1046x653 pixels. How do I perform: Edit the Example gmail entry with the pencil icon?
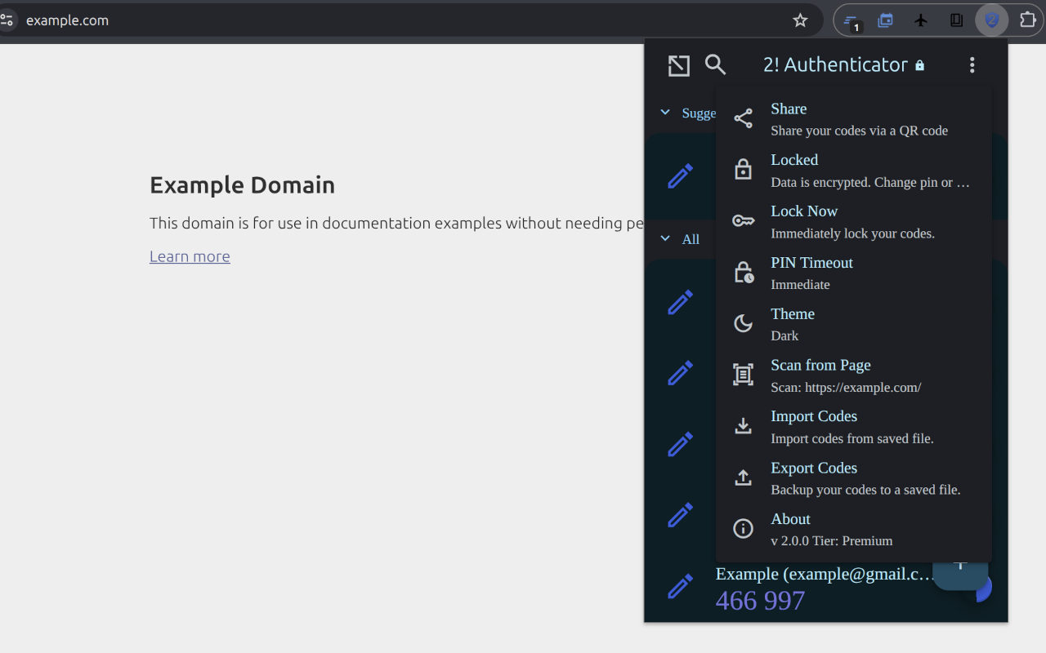(679, 586)
